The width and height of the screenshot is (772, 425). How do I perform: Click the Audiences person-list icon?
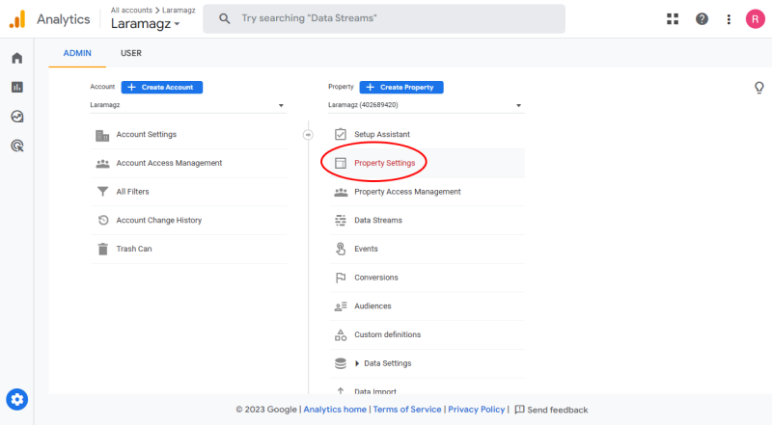[341, 306]
